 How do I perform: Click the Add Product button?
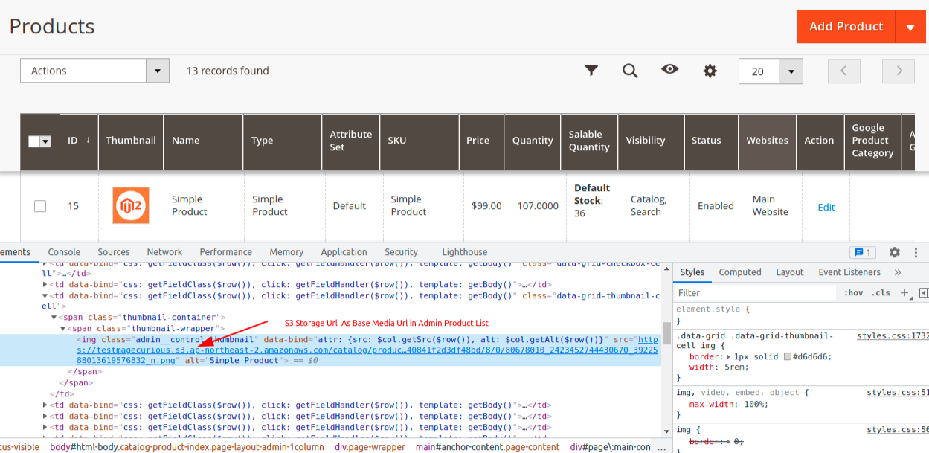tap(846, 26)
